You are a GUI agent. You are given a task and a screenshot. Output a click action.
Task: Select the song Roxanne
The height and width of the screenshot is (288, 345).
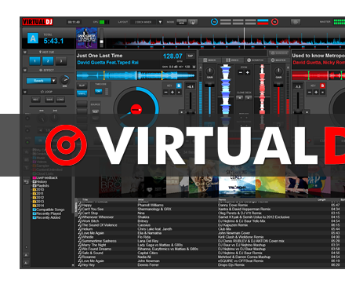(x=209, y=257)
